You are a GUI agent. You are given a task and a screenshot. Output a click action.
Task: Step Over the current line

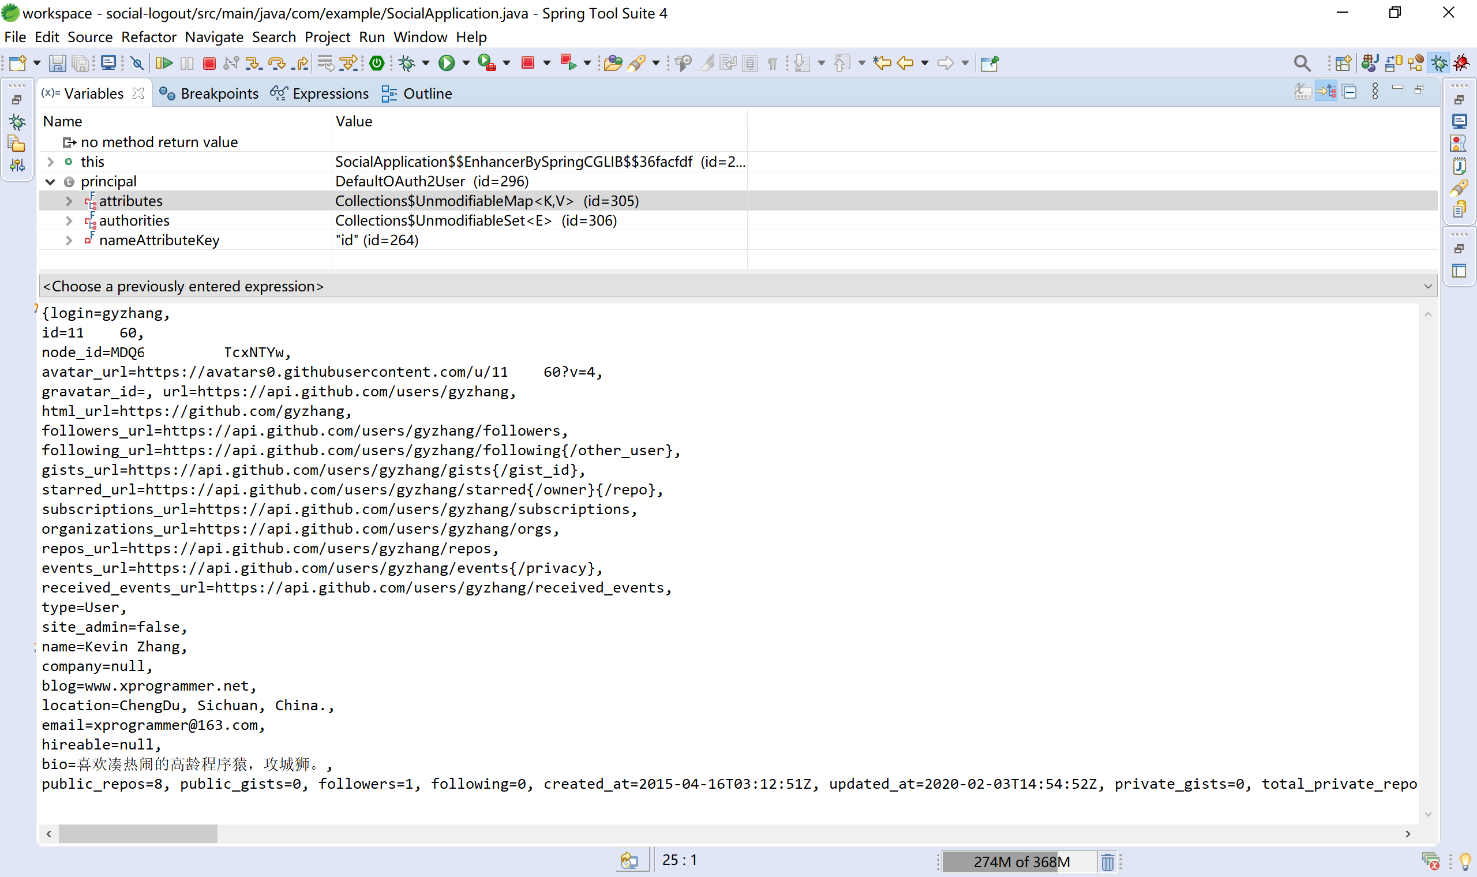(276, 63)
